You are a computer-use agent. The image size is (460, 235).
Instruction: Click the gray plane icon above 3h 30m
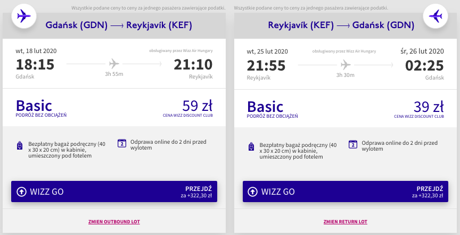[x=346, y=65]
